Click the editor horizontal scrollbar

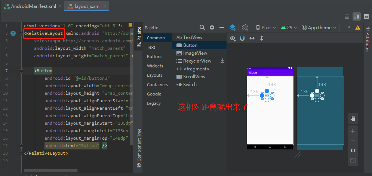pos(50,171)
